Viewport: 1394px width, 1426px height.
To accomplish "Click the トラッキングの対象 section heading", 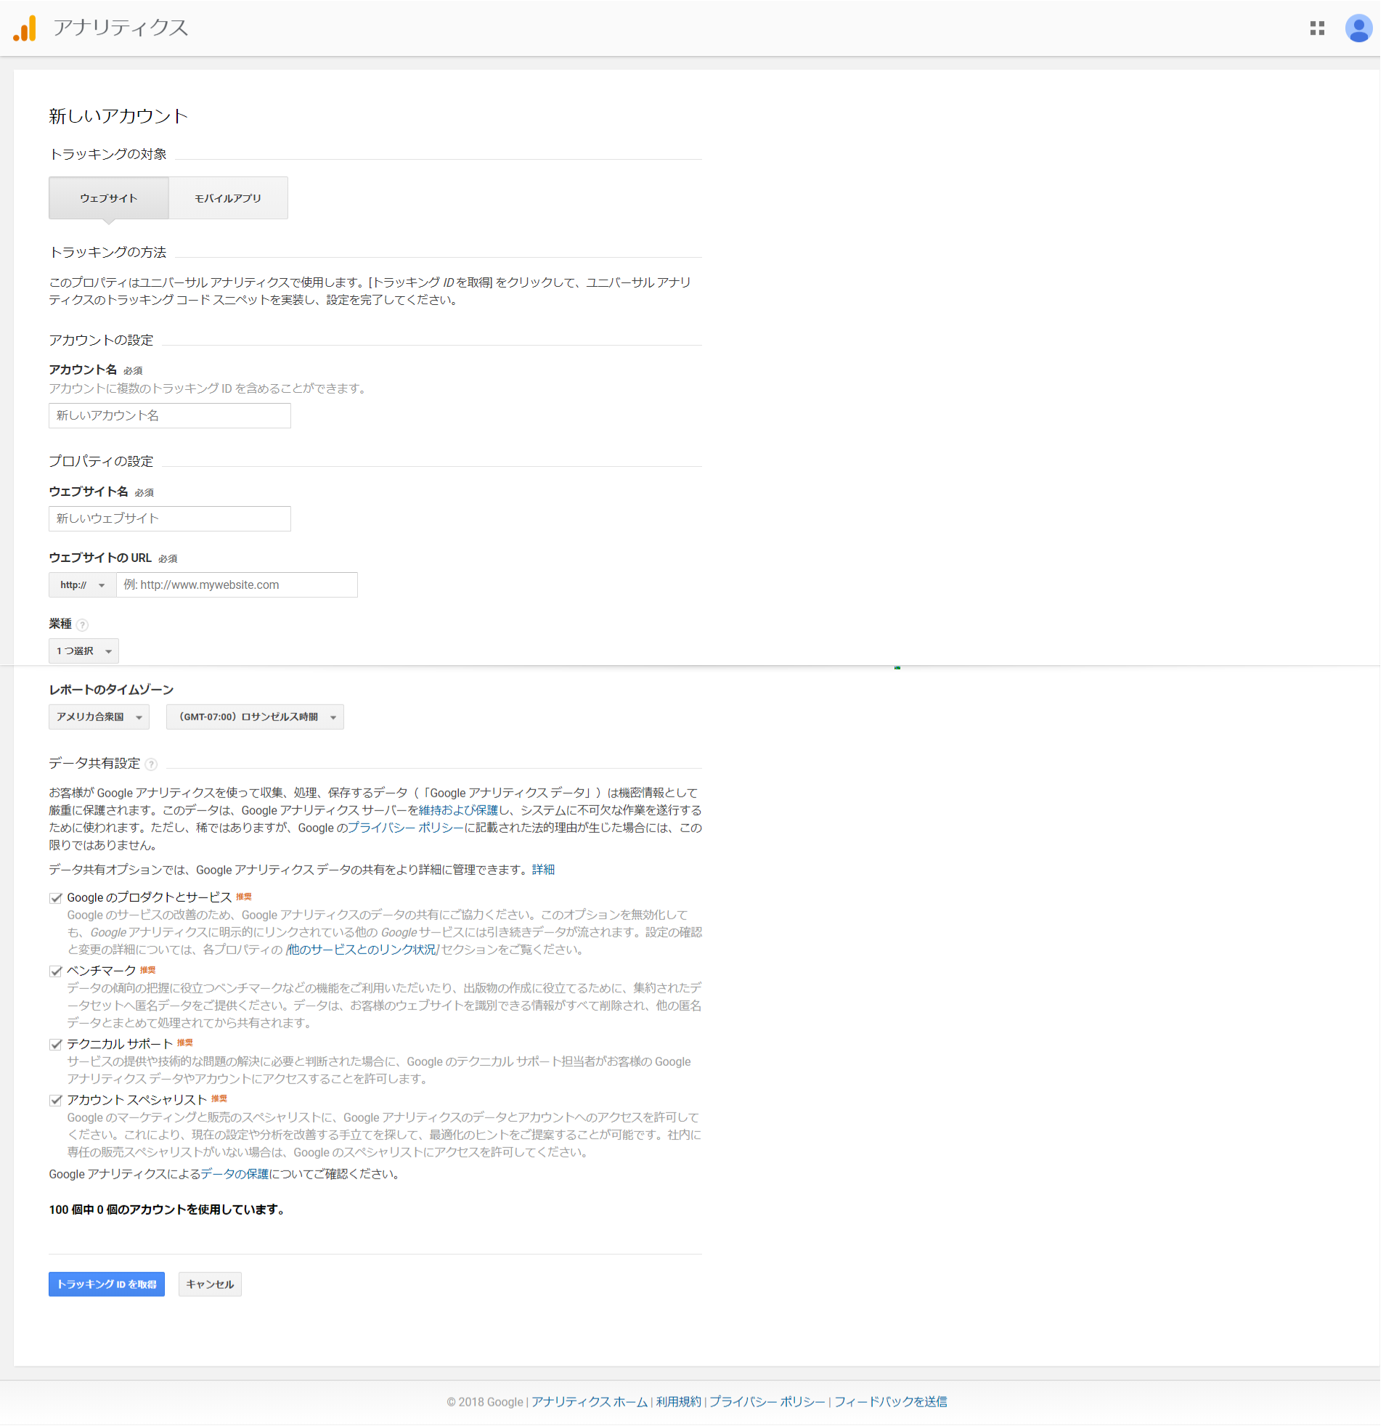I will [107, 154].
